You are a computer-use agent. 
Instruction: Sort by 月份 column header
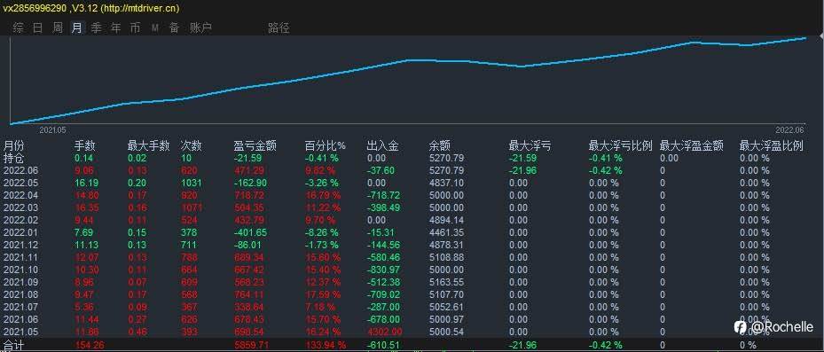click(x=13, y=145)
